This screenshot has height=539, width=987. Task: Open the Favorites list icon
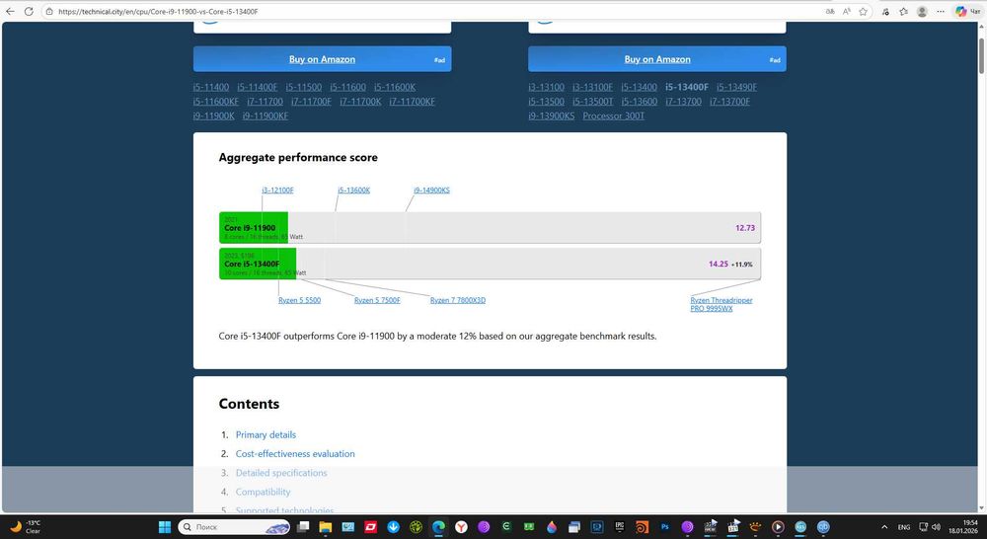[904, 11]
